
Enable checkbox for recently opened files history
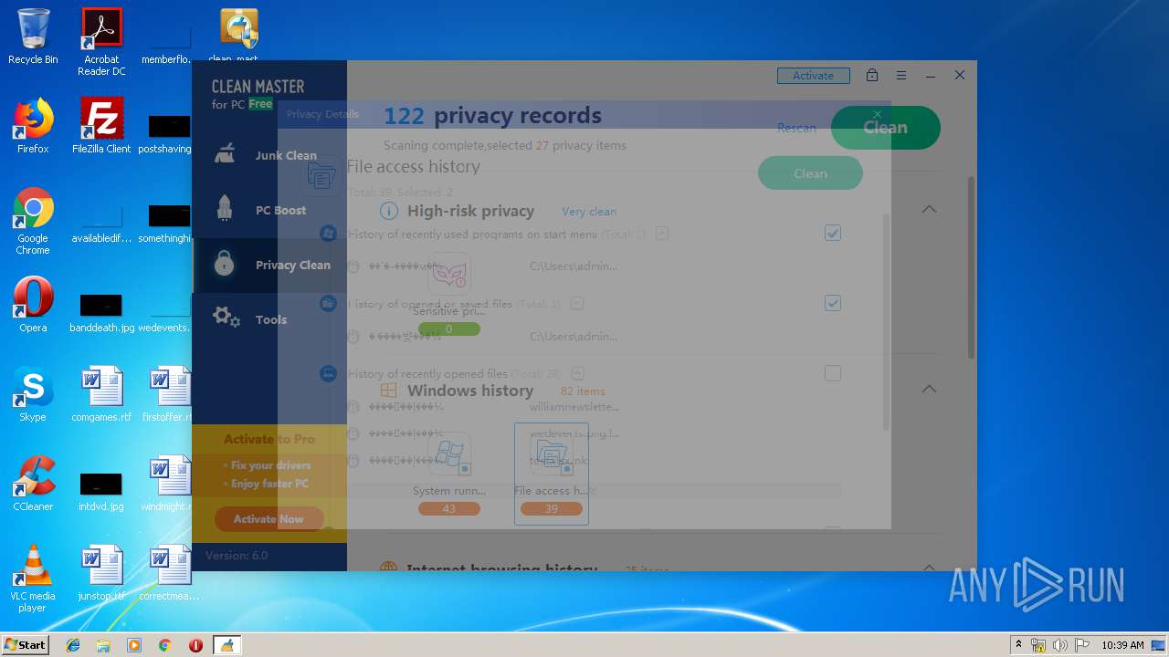click(833, 373)
